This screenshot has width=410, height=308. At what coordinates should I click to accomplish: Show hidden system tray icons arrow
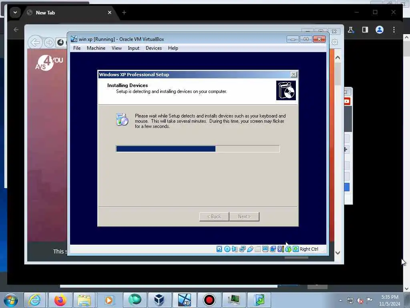coord(340,300)
